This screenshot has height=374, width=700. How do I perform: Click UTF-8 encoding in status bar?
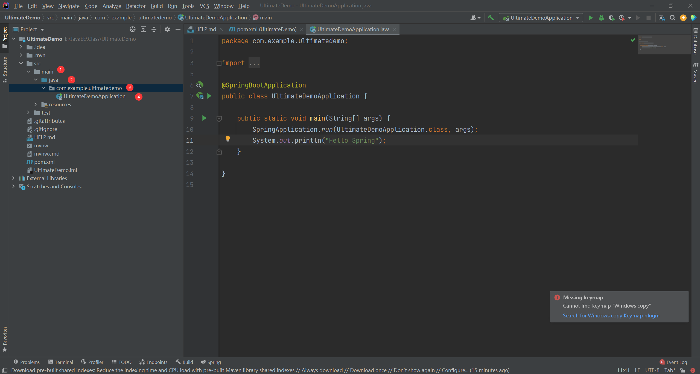click(652, 370)
